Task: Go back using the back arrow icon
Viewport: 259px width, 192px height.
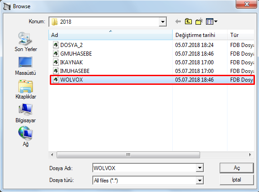Action: pyautogui.click(x=178, y=21)
